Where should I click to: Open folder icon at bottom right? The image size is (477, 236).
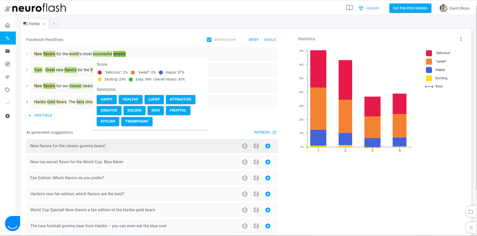470,212
